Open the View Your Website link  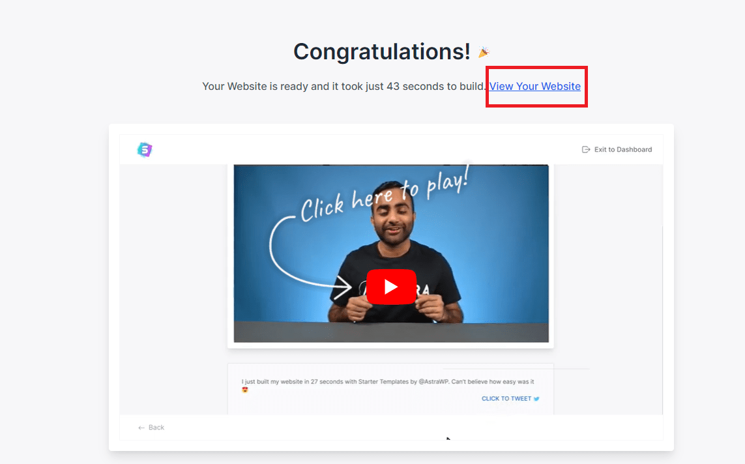click(x=535, y=87)
